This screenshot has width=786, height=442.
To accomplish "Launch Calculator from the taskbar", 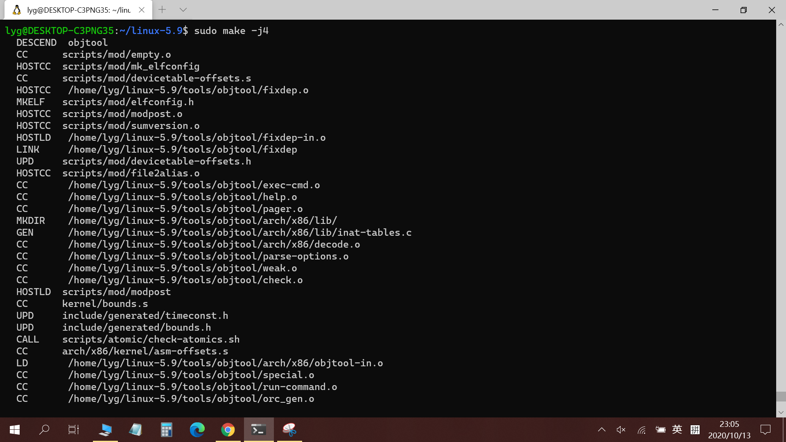I will point(166,430).
